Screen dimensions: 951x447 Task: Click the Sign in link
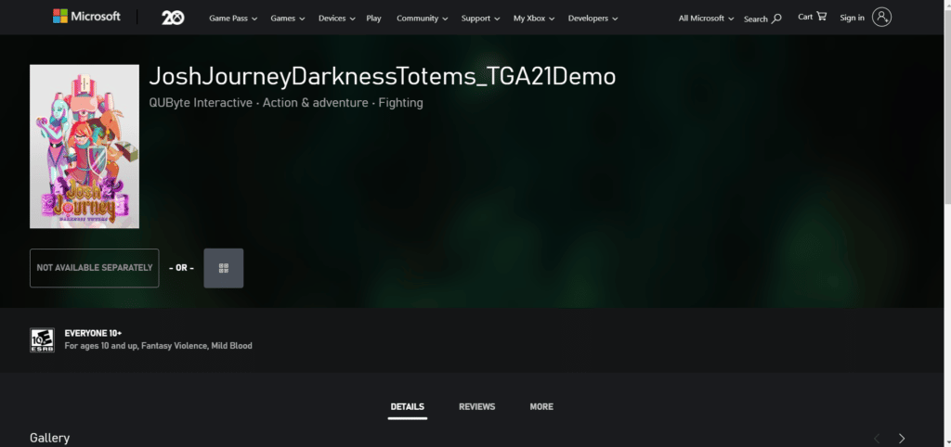coord(852,18)
